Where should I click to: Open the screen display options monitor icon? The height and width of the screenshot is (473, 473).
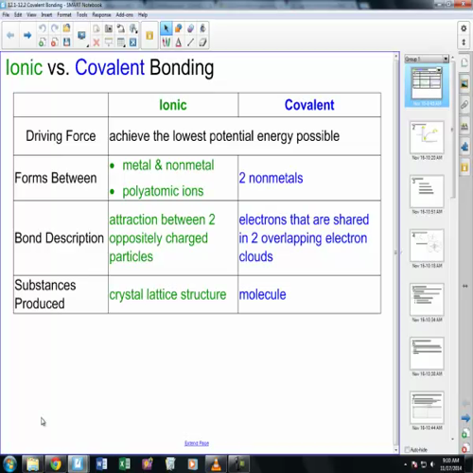coord(81,35)
